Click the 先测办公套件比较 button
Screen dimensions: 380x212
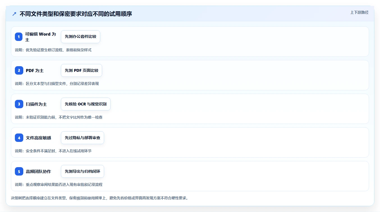tap(81, 37)
